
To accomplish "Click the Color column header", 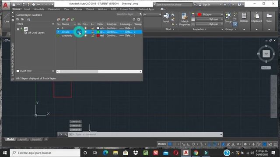I will [x=100, y=24].
